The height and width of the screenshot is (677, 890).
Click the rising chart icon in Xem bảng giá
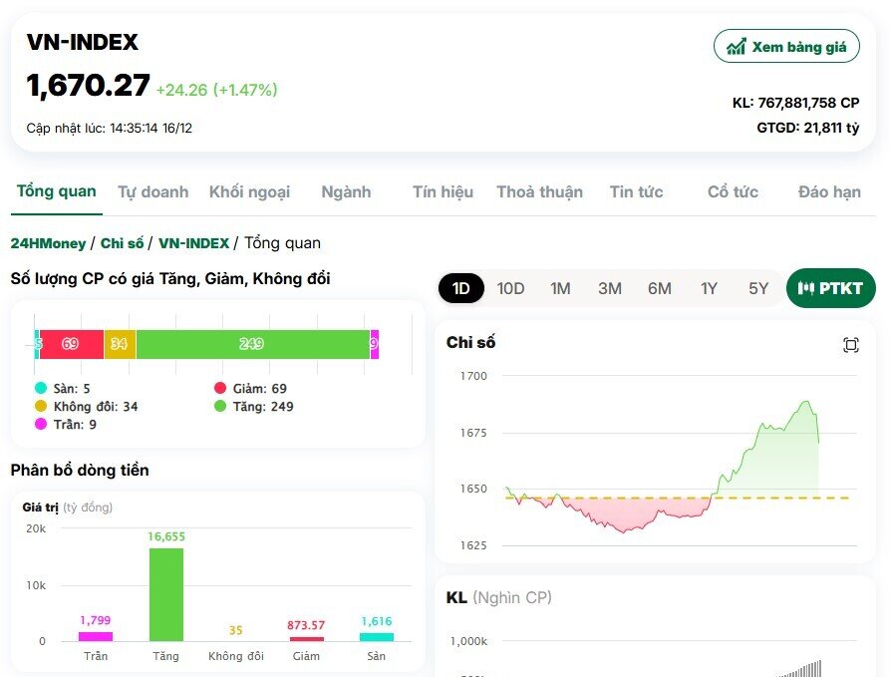736,46
